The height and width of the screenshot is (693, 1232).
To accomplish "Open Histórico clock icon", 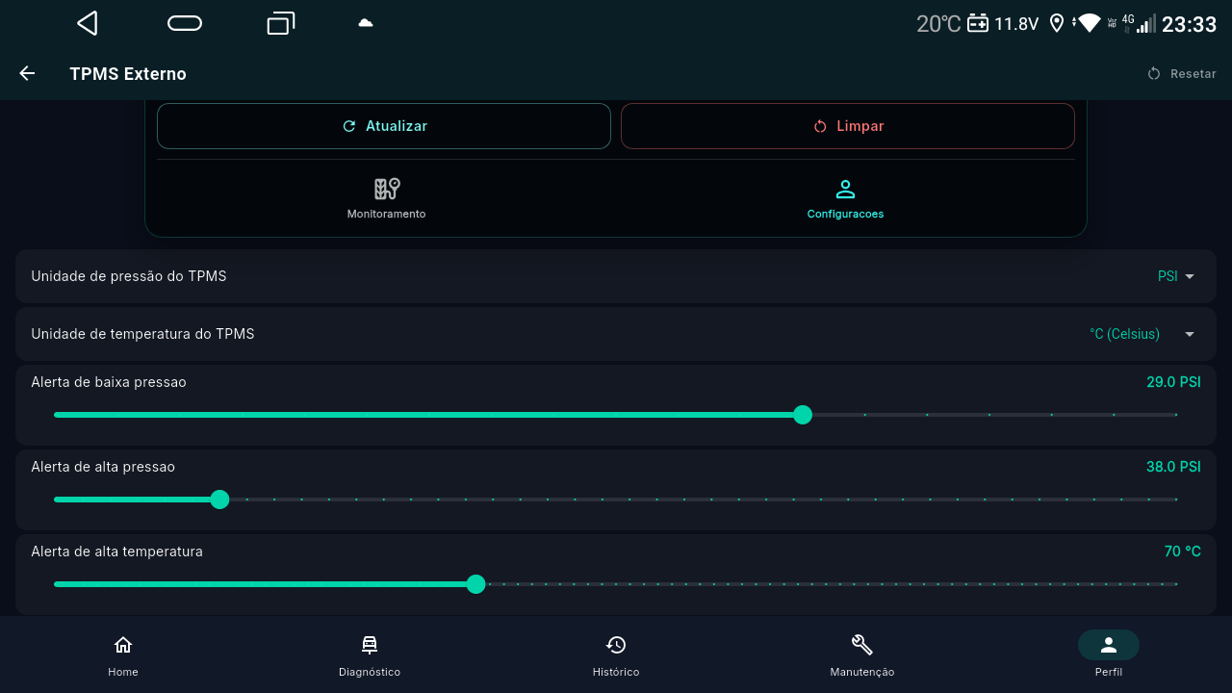I will pyautogui.click(x=616, y=645).
